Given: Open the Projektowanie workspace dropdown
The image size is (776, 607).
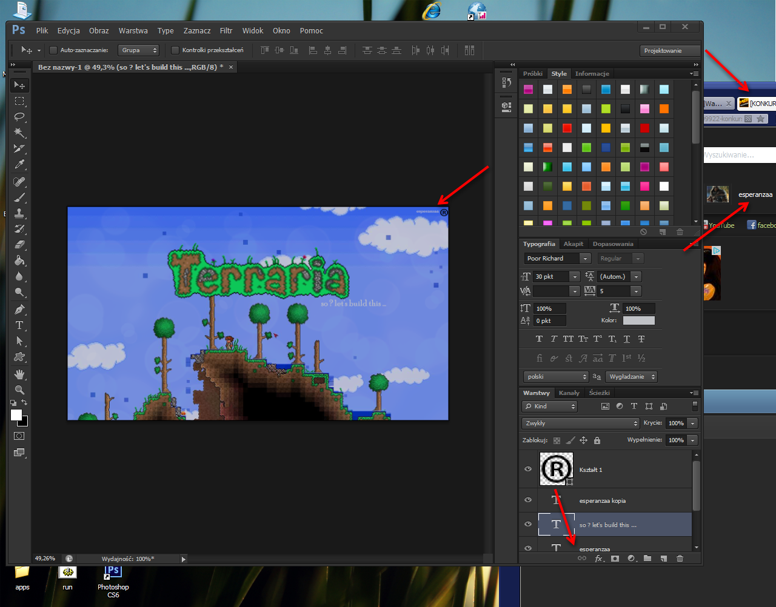Looking at the screenshot, I should [x=670, y=51].
